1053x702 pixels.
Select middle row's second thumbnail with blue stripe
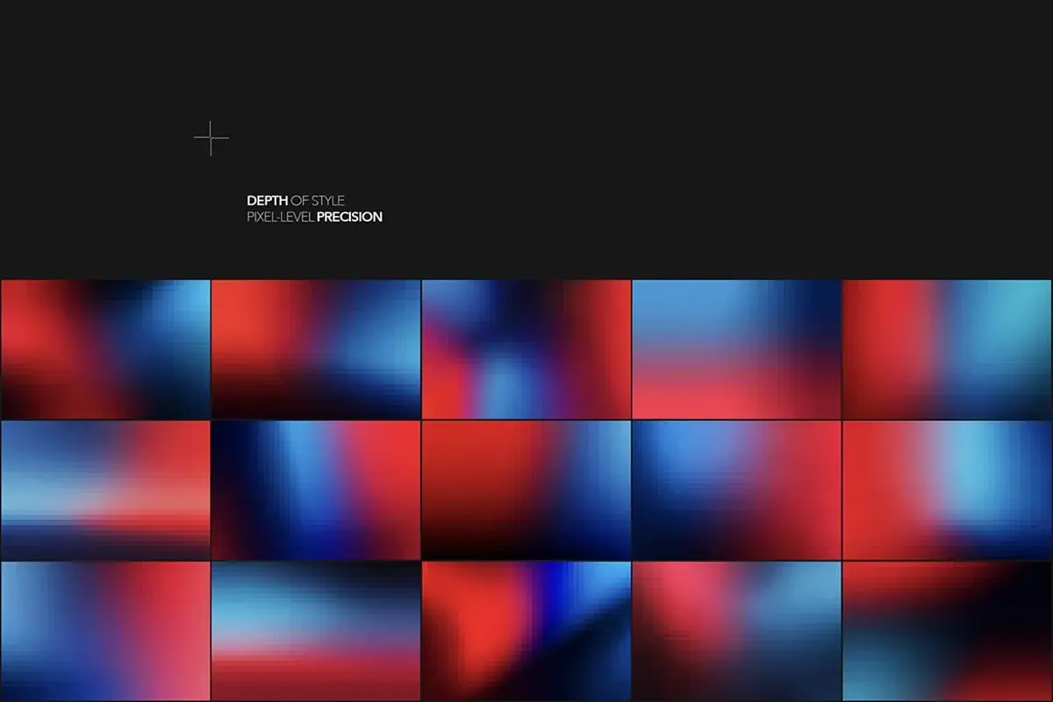(x=316, y=490)
